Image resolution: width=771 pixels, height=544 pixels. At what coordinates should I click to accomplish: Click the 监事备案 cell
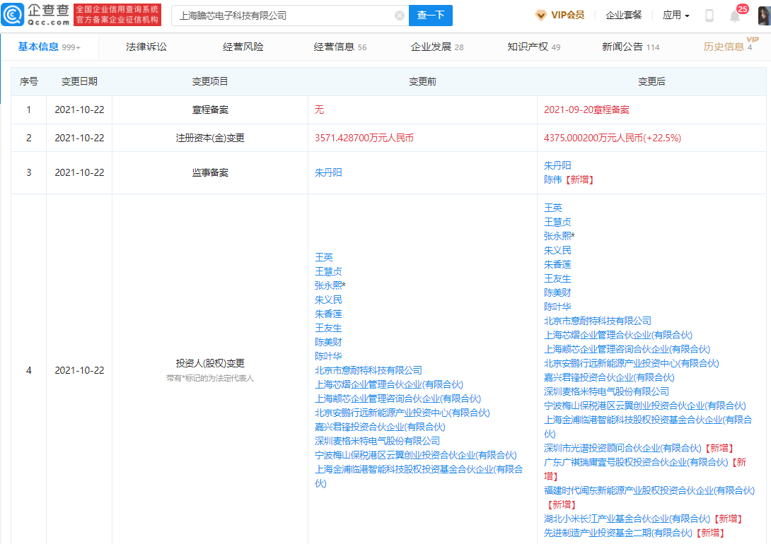210,173
